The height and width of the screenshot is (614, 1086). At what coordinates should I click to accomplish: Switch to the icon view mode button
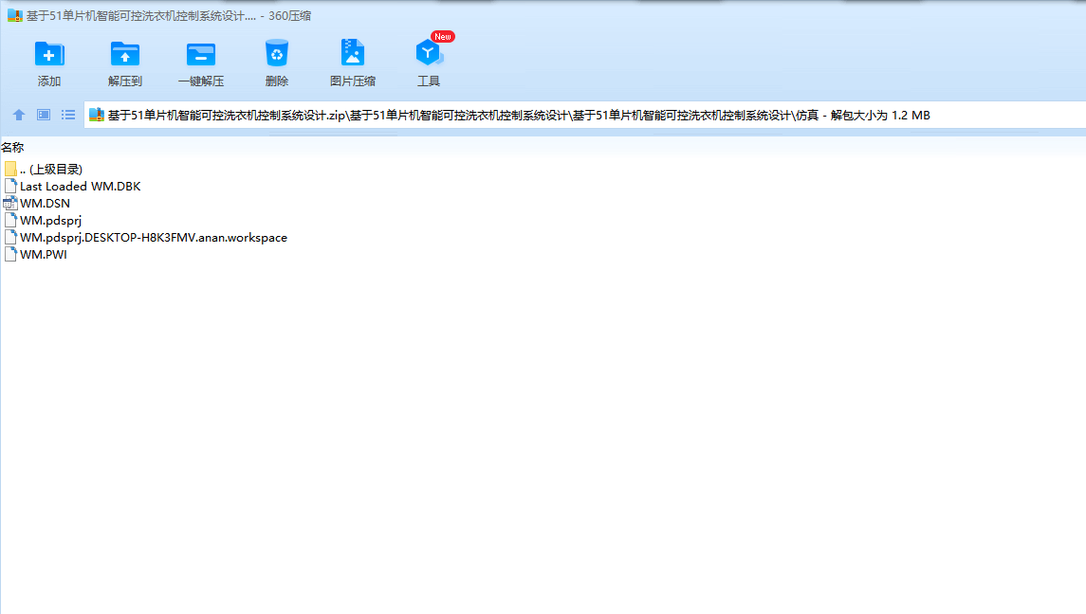pyautogui.click(x=44, y=115)
